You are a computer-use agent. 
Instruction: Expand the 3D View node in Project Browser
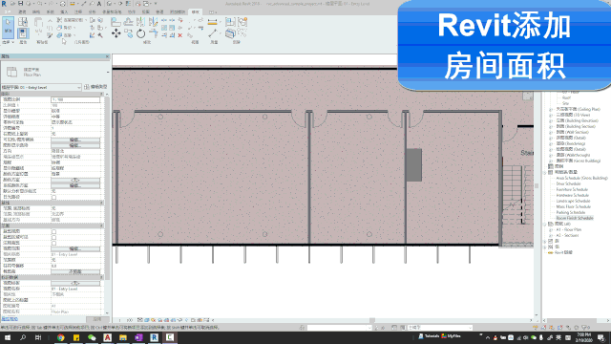[x=551, y=115]
